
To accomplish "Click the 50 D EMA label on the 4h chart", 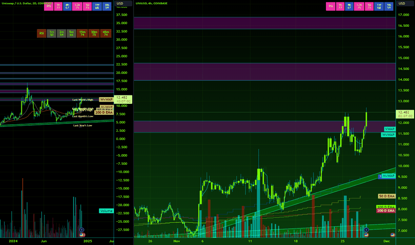I will click(387, 196).
